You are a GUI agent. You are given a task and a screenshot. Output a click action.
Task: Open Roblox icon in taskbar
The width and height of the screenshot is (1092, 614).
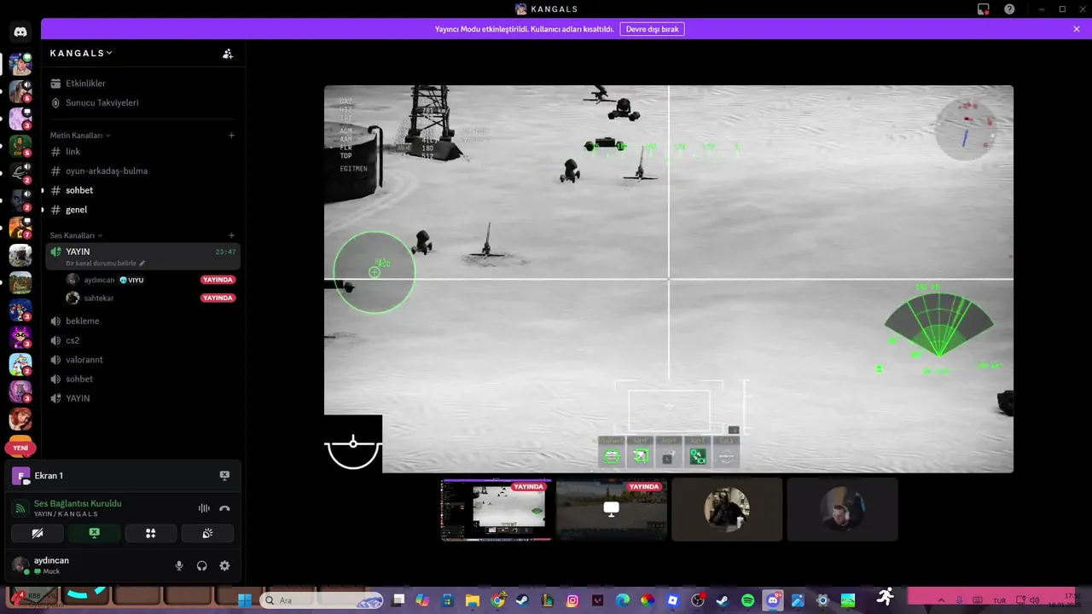(672, 600)
